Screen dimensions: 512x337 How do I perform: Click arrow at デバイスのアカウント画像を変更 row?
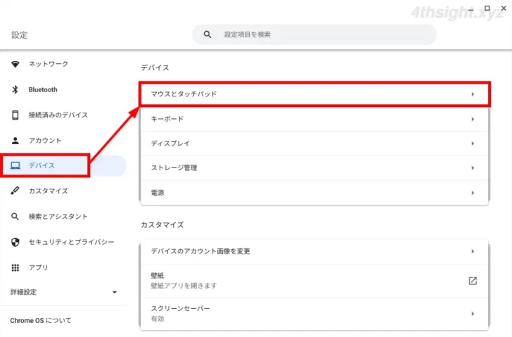[x=473, y=251]
